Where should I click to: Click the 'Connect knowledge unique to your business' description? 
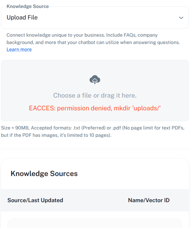pyautogui.click(x=82, y=35)
